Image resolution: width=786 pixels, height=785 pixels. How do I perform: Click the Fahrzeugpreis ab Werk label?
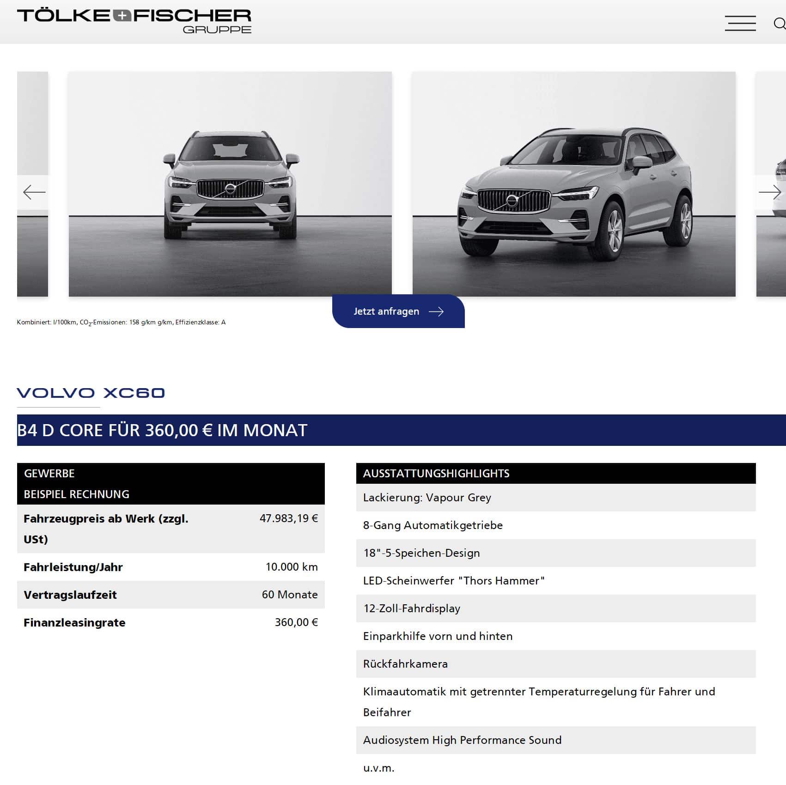(106, 529)
